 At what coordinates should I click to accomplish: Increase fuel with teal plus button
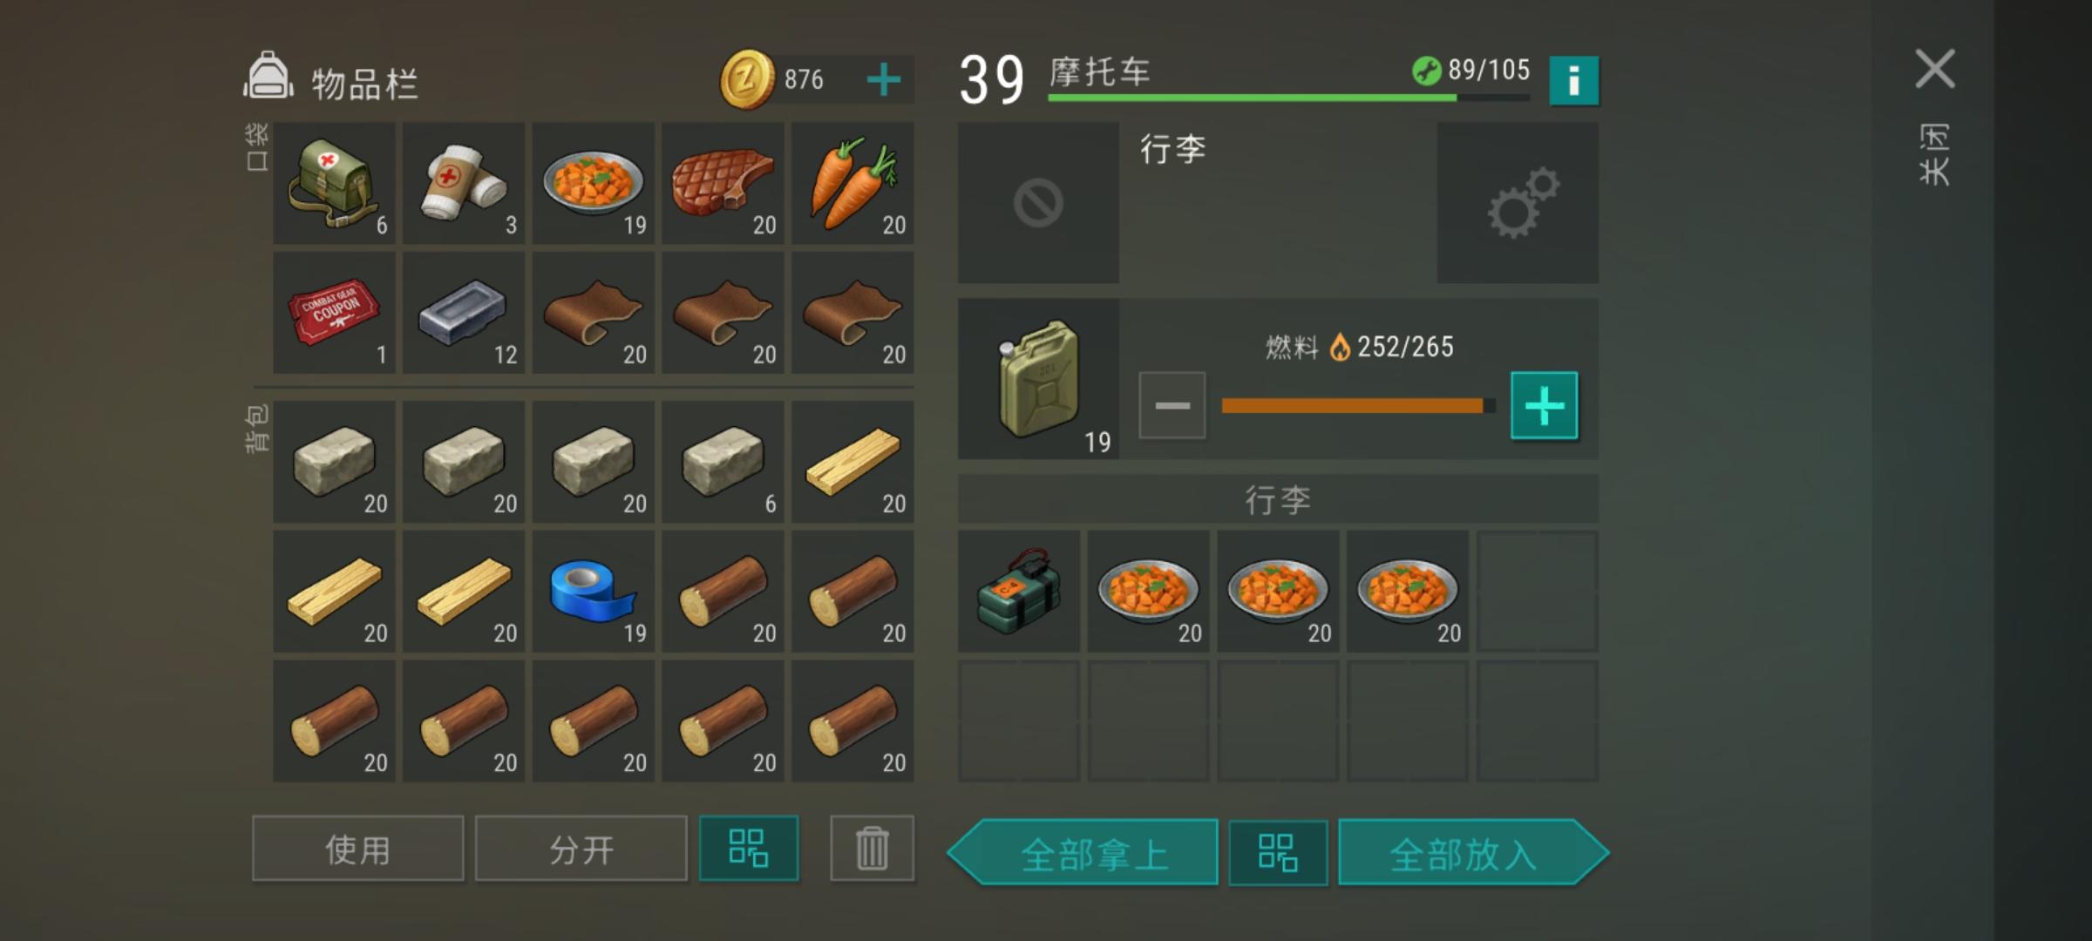1544,406
